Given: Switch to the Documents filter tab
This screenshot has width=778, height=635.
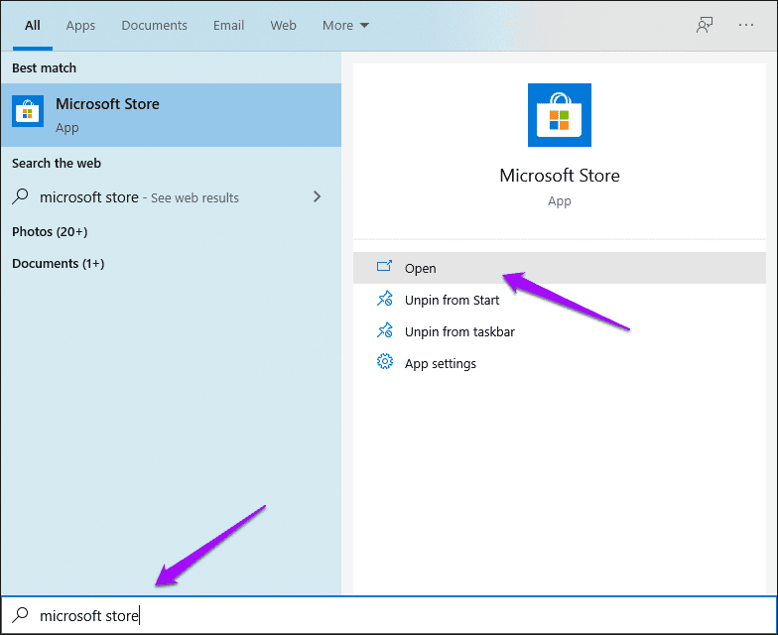Looking at the screenshot, I should (154, 26).
